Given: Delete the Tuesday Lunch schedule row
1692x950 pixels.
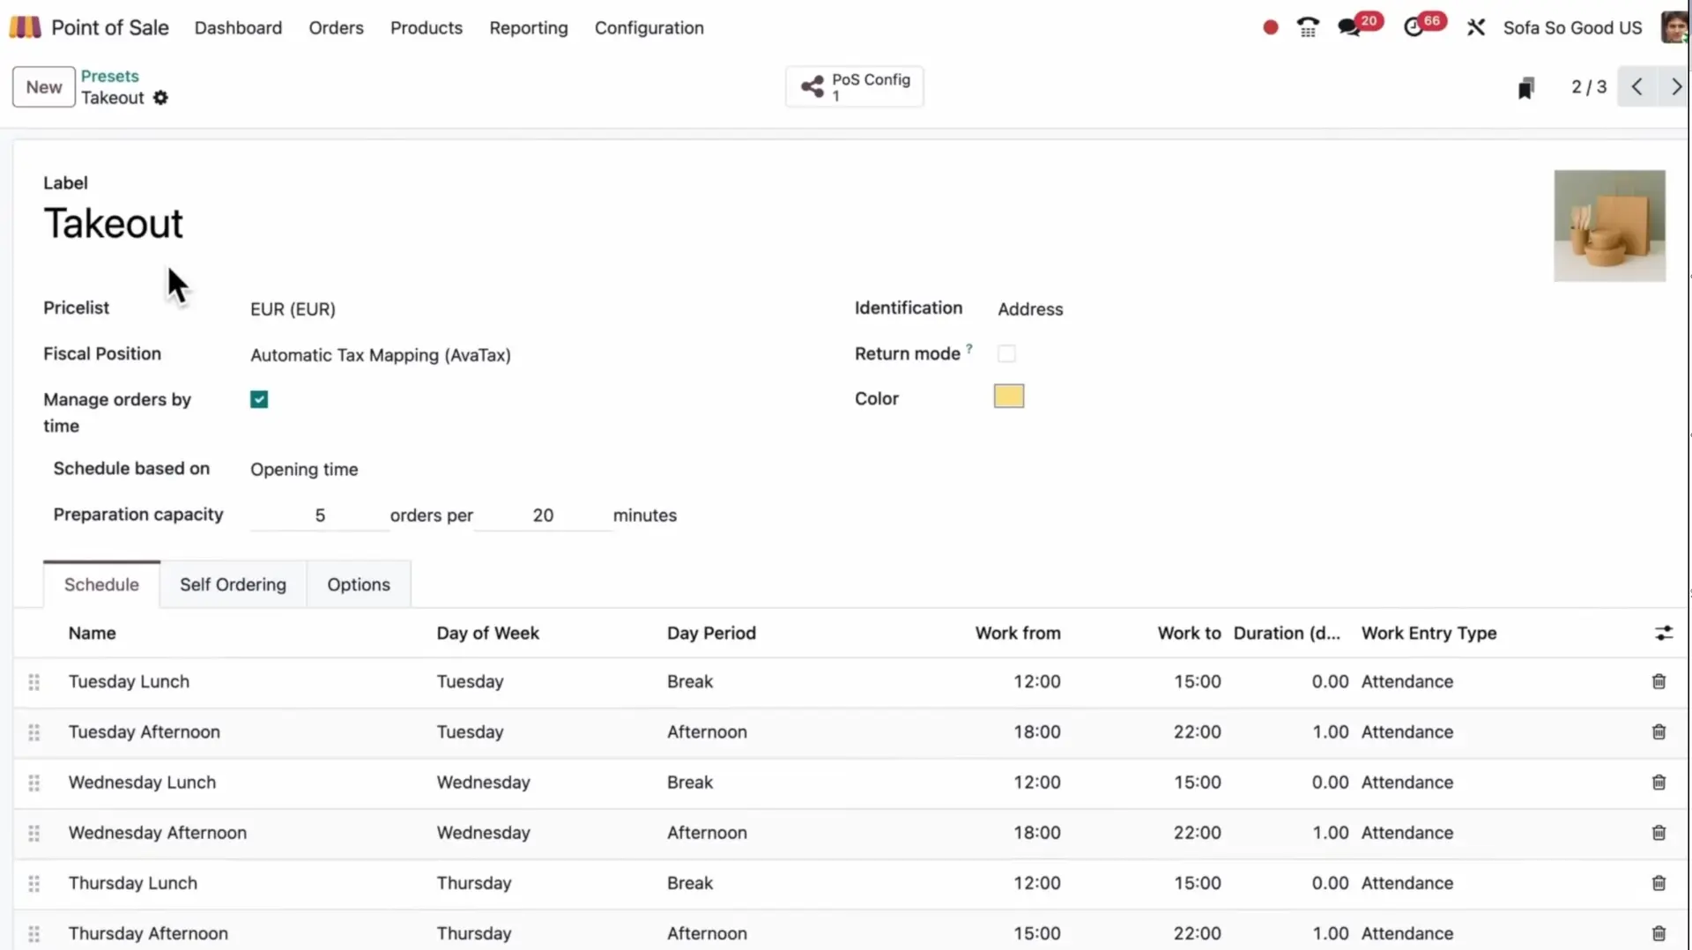Looking at the screenshot, I should [1659, 681].
